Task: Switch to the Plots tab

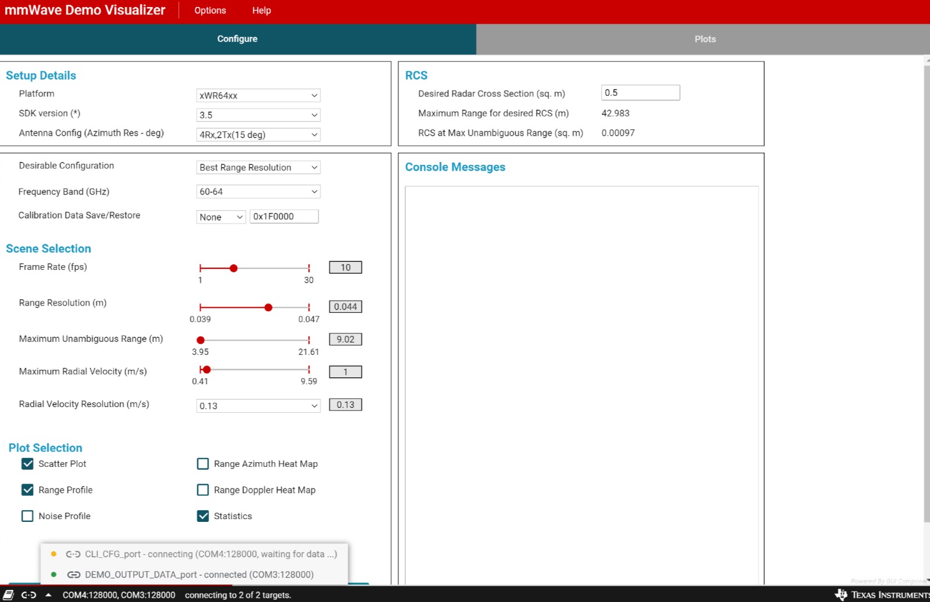Action: 705,39
